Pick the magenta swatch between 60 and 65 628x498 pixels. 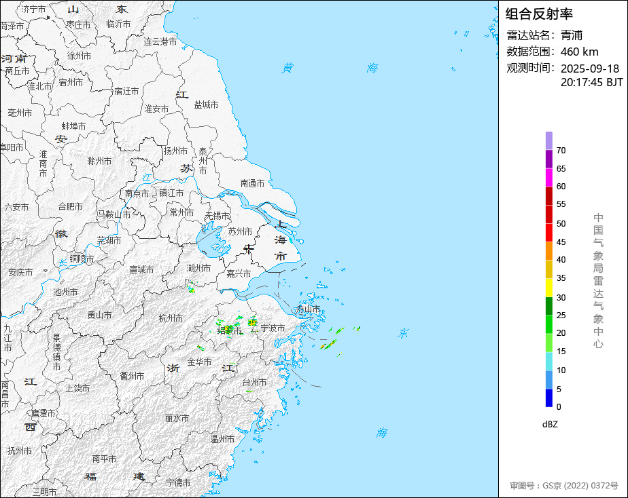[548, 178]
